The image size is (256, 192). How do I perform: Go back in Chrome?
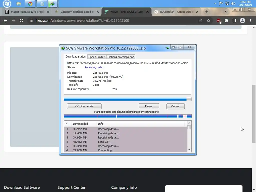coord(5,20)
